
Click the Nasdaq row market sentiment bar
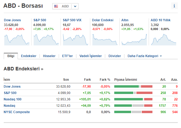(x=133, y=106)
